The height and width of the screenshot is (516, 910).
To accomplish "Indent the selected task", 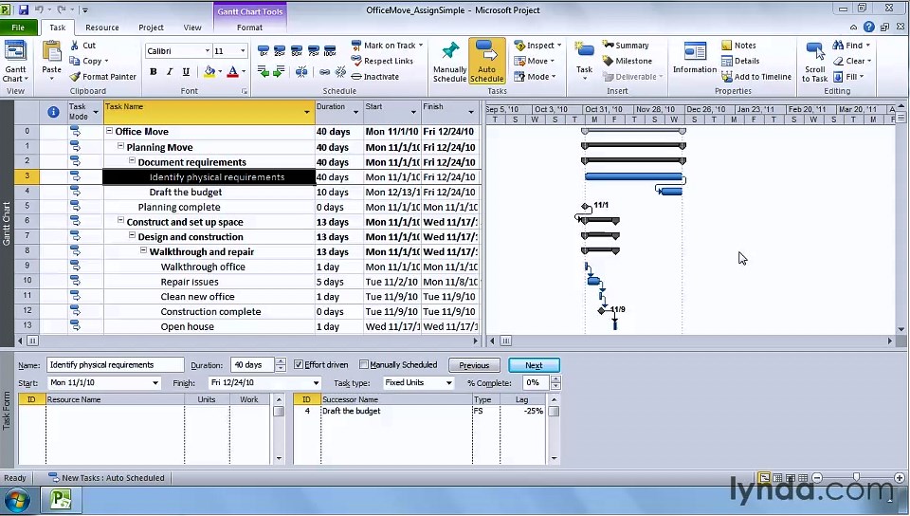I will click(279, 71).
